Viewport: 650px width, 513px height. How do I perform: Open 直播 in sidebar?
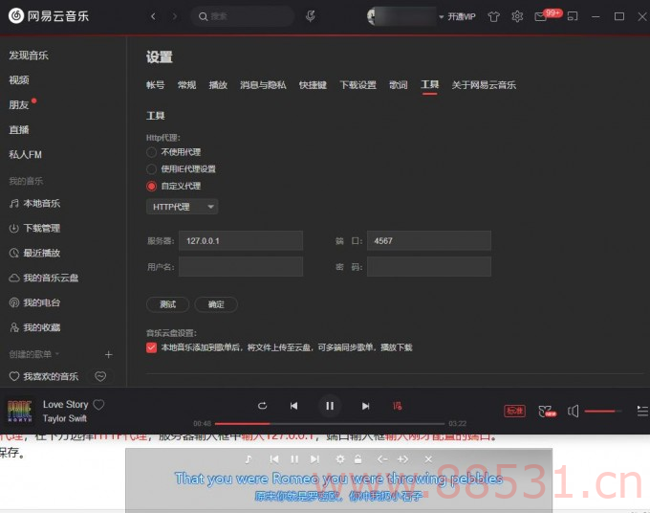[x=19, y=130]
